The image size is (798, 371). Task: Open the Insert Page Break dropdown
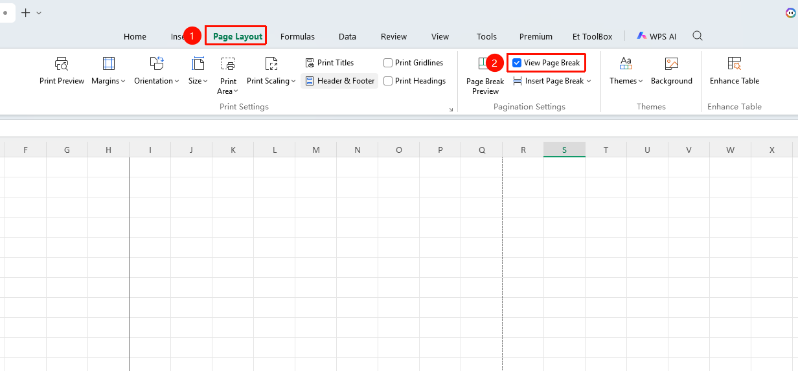(x=553, y=81)
